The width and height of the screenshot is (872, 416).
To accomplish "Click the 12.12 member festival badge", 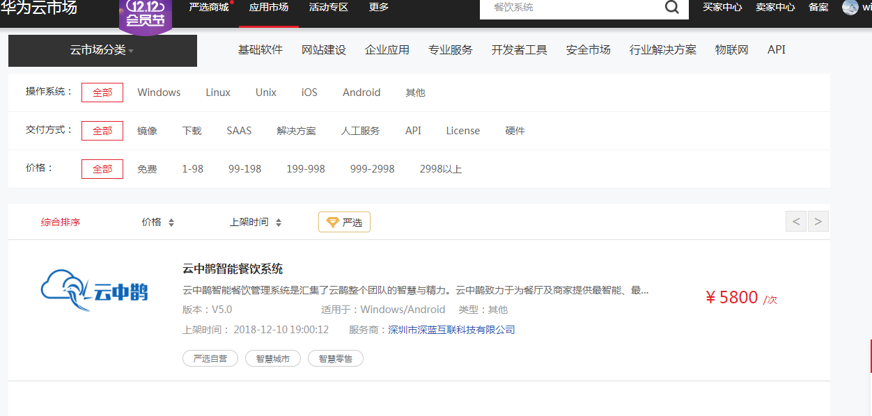I will click(146, 14).
